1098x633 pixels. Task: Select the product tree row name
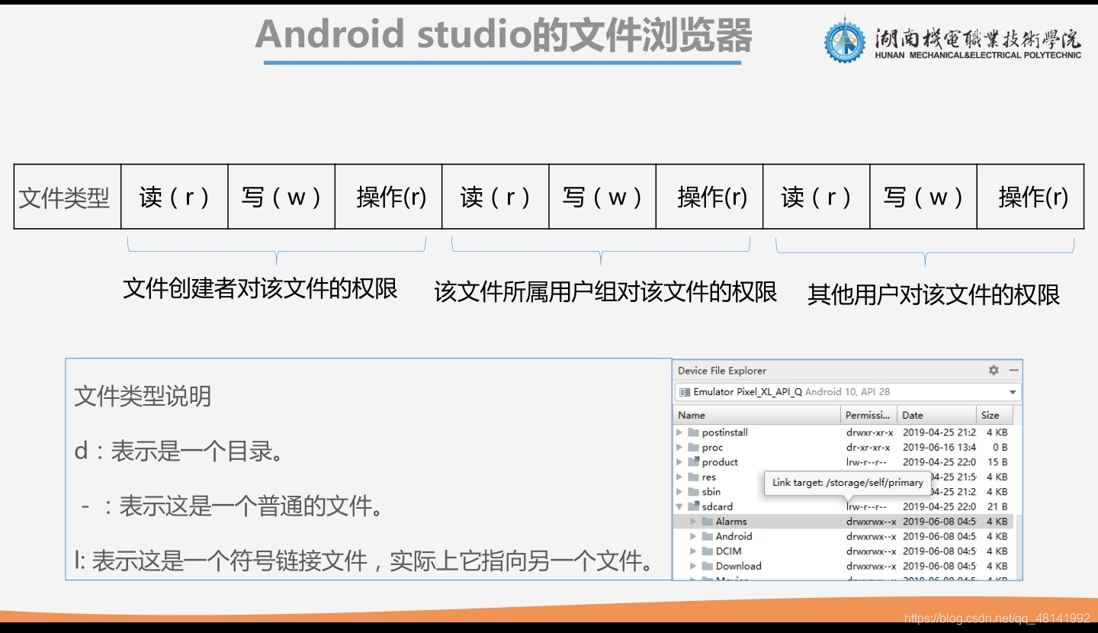coord(720,462)
